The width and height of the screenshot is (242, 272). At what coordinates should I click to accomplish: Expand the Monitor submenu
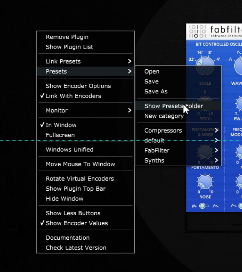(x=85, y=111)
